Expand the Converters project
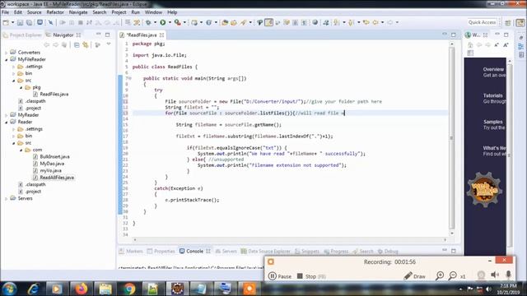 (x=6, y=53)
